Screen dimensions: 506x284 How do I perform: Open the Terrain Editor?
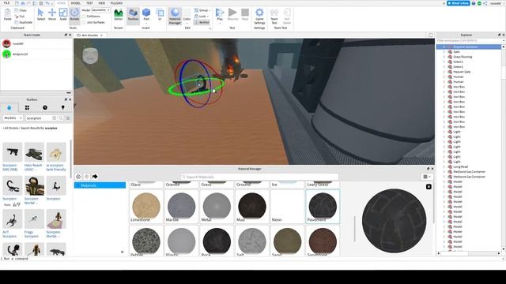119,14
